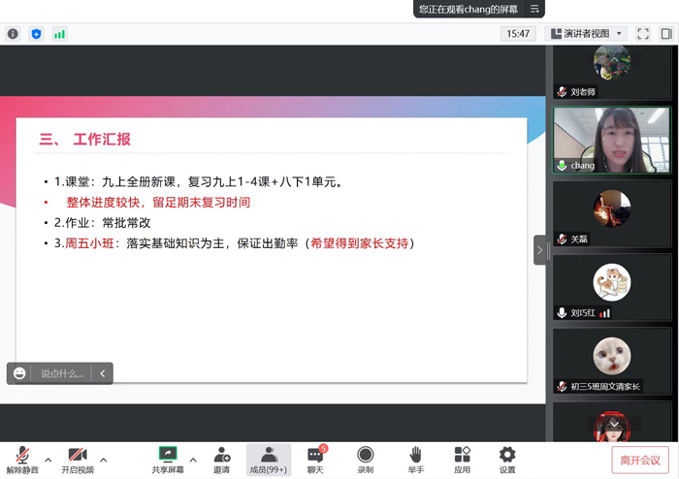Open the 演讲者视图 view dropdown
The height and width of the screenshot is (479, 679).
586,34
